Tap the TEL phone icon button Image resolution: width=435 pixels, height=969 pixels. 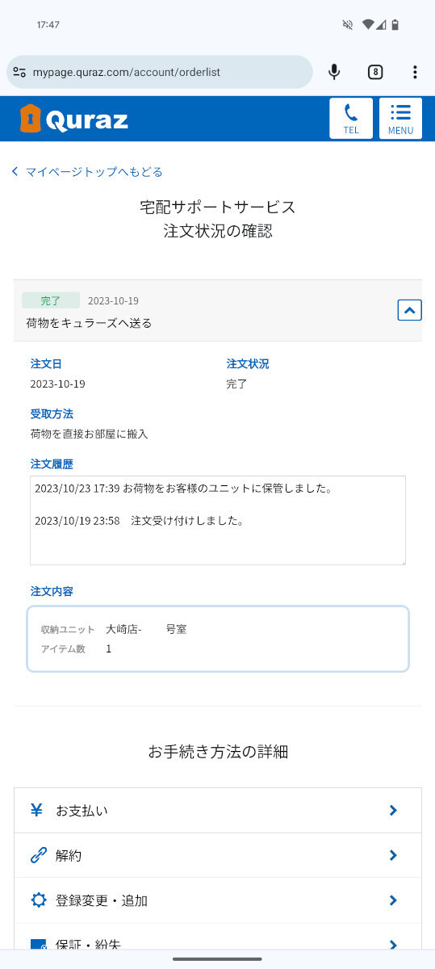coord(351,119)
